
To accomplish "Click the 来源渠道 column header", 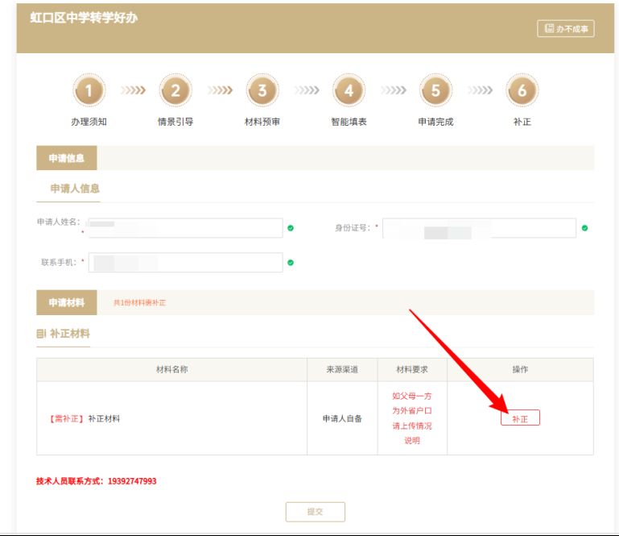I will 342,370.
